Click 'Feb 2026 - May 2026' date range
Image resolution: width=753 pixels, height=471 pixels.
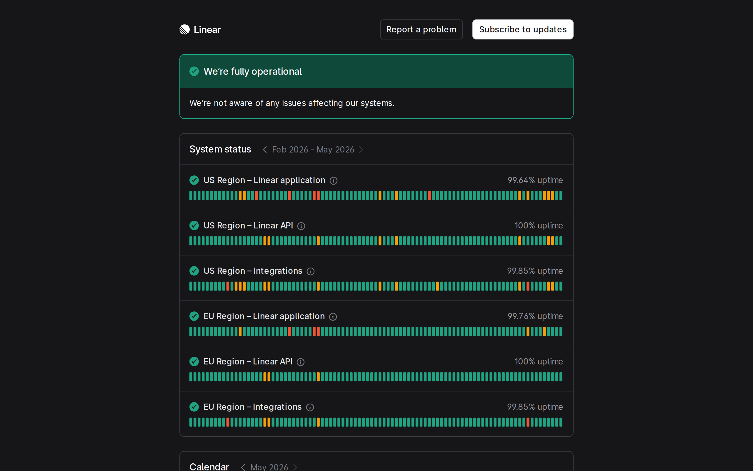[313, 150]
